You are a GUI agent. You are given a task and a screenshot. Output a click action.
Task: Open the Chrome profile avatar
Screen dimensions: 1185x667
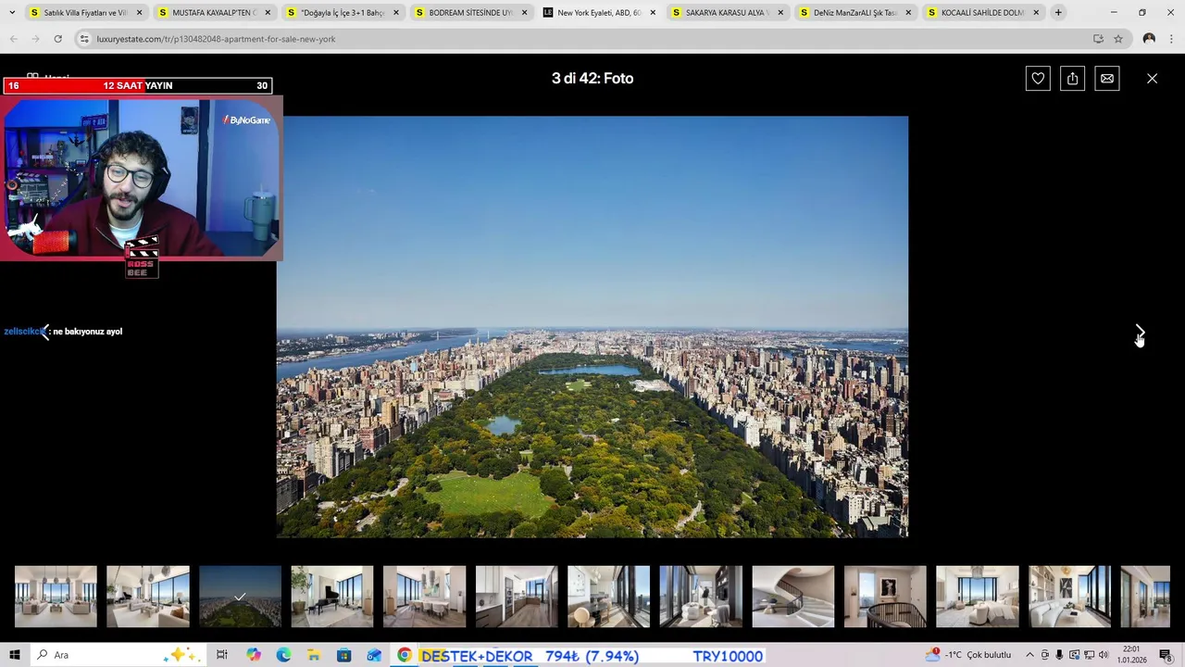1149,39
